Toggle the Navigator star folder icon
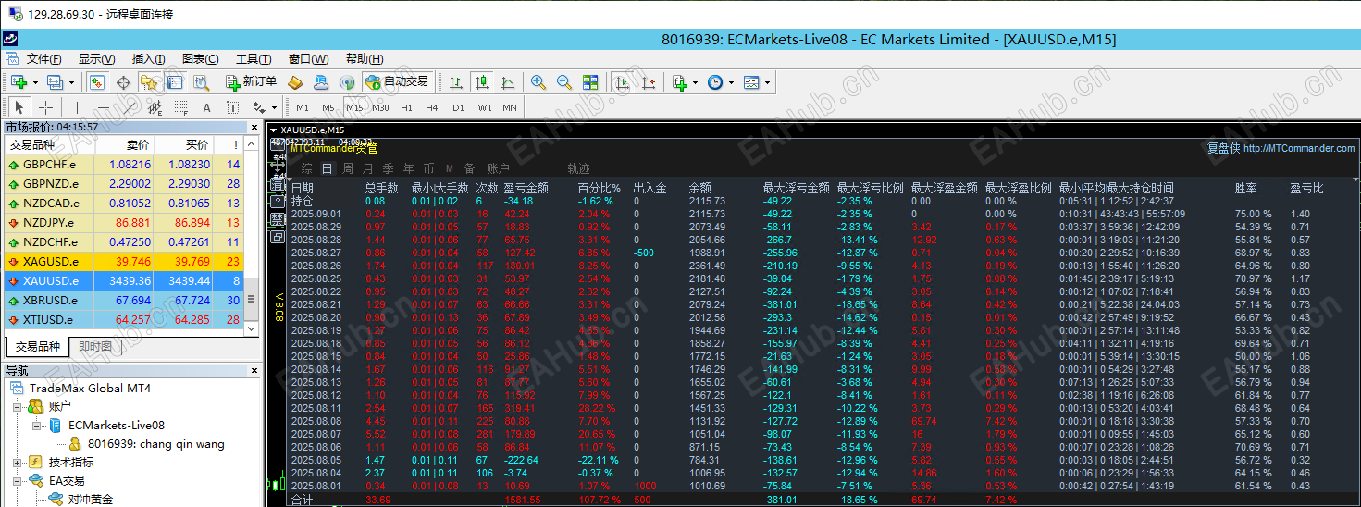 (148, 82)
